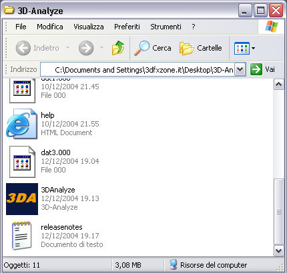
Task: Select the releasenotes file name
Action: 61,227
